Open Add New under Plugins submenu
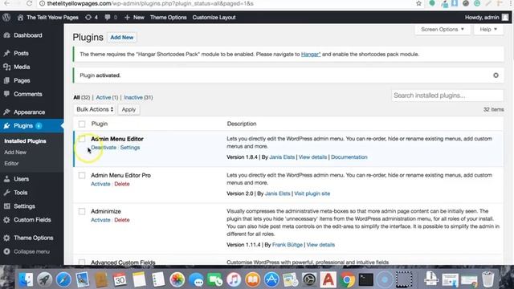514x289 pixels. tap(15, 153)
